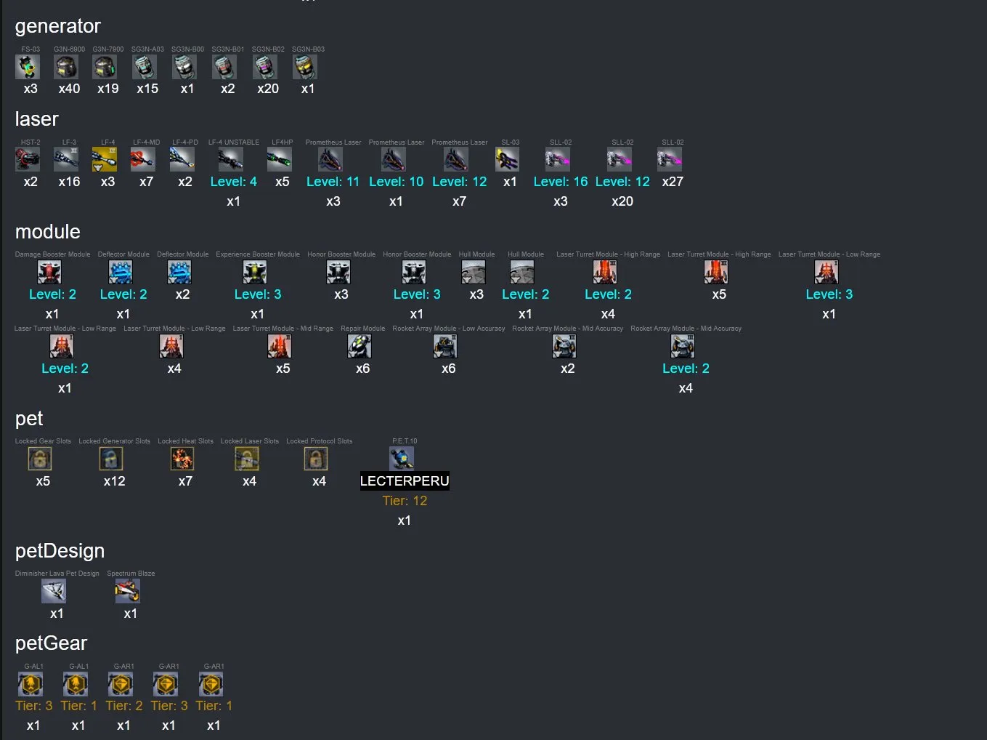This screenshot has width=987, height=740.
Task: Select the Damage Booster Module icon
Action: coord(49,272)
